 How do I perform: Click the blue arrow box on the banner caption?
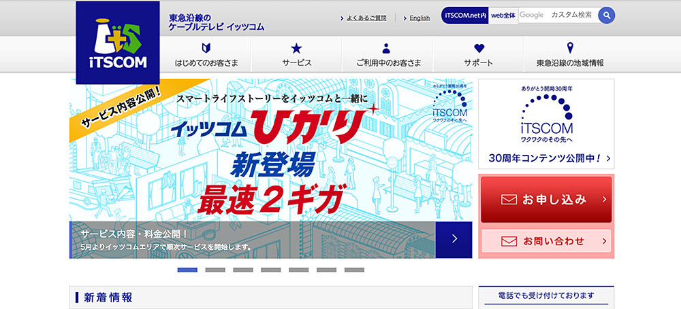454,240
